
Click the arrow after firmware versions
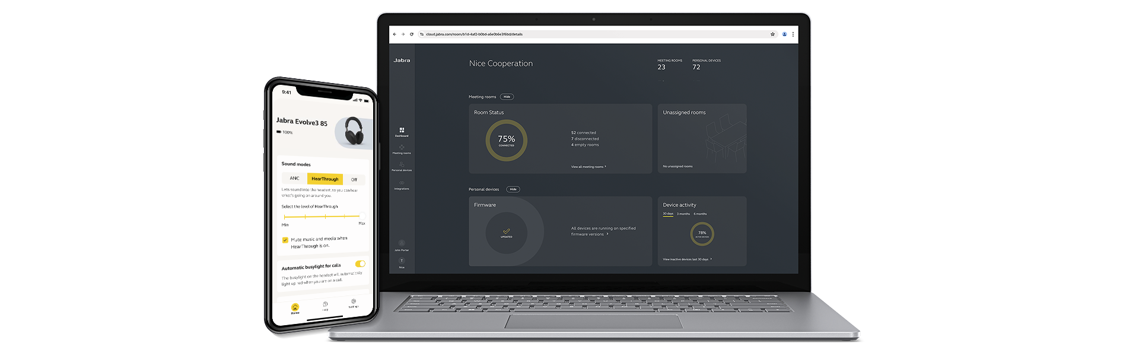[x=607, y=234]
